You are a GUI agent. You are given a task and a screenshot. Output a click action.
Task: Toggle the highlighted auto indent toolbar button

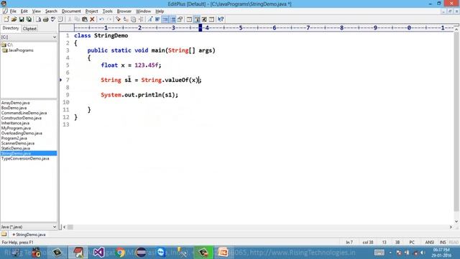click(165, 19)
